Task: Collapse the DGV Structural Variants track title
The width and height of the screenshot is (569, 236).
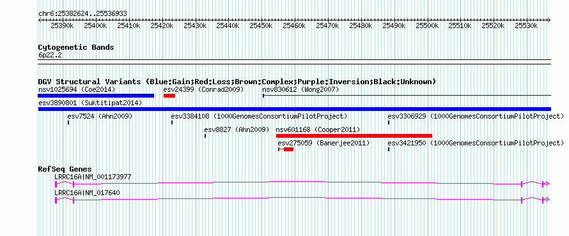Action: [237, 82]
